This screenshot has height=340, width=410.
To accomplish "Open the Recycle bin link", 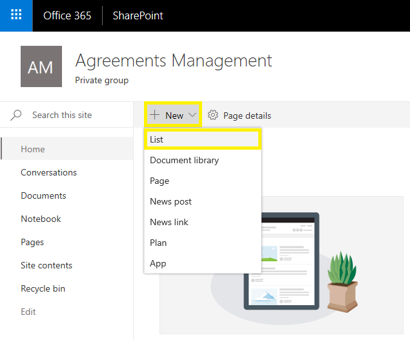I will 43,288.
